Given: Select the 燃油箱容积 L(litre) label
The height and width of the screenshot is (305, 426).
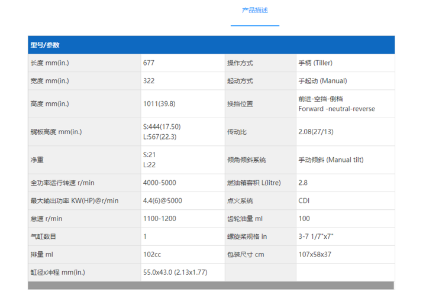Looking at the screenshot, I should pos(254,183).
